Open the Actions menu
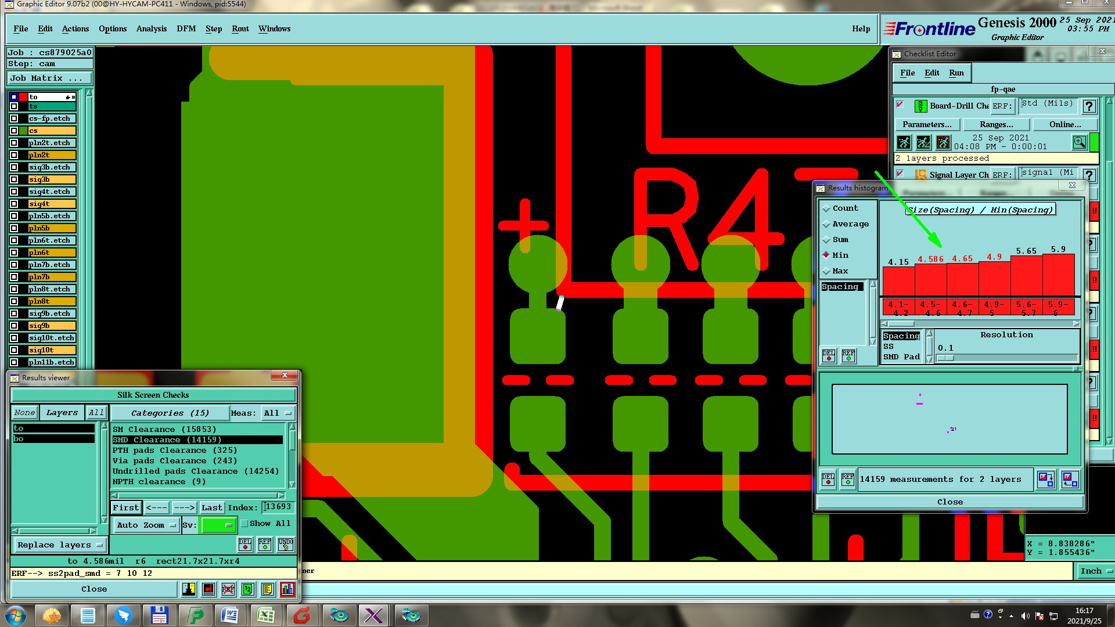1115x627 pixels. [x=75, y=28]
